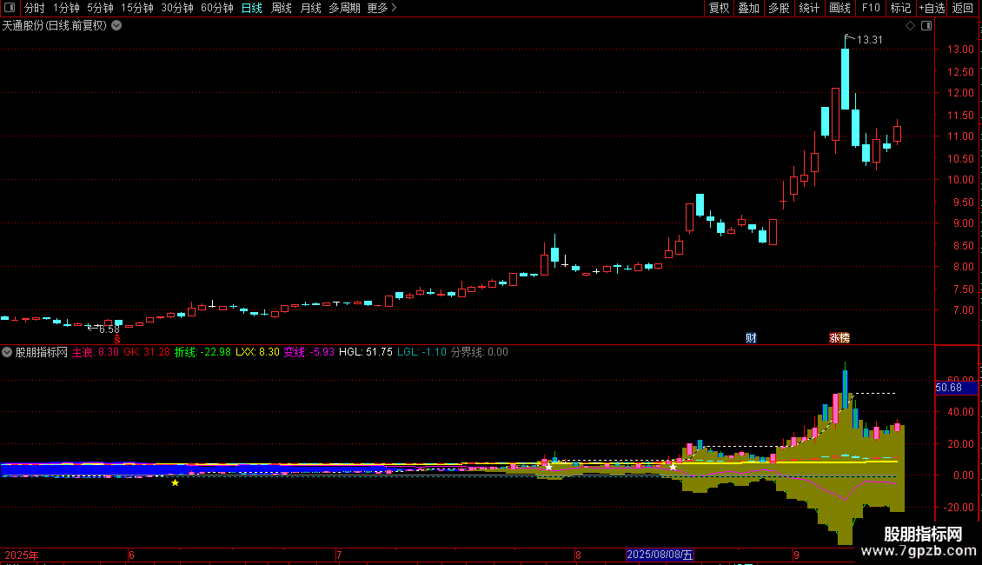Open F10 company info

tap(871, 8)
